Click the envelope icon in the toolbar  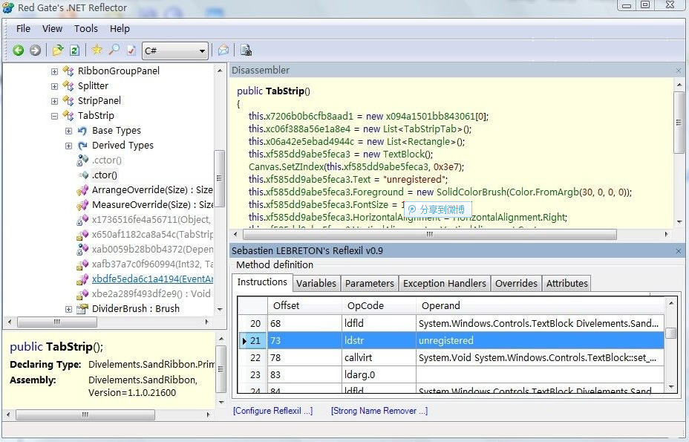click(223, 51)
